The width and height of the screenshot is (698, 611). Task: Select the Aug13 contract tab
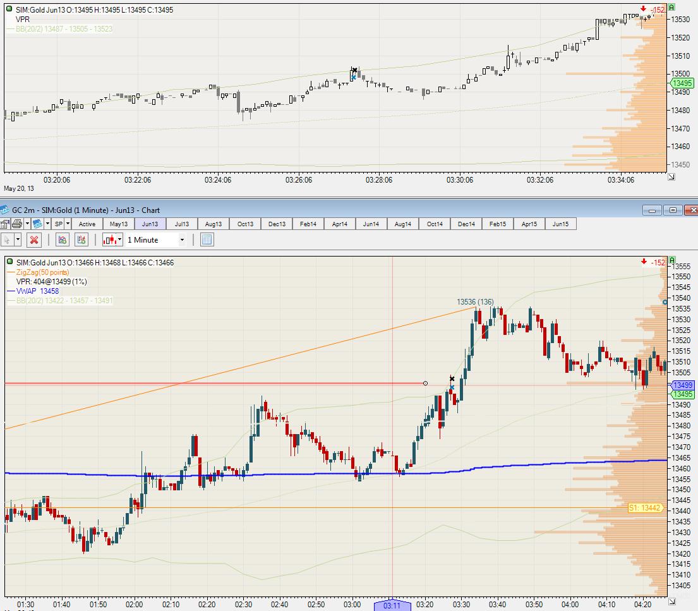click(x=214, y=224)
